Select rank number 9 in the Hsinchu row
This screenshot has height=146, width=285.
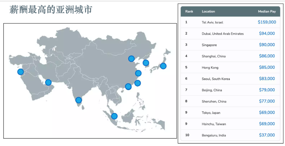click(186, 124)
